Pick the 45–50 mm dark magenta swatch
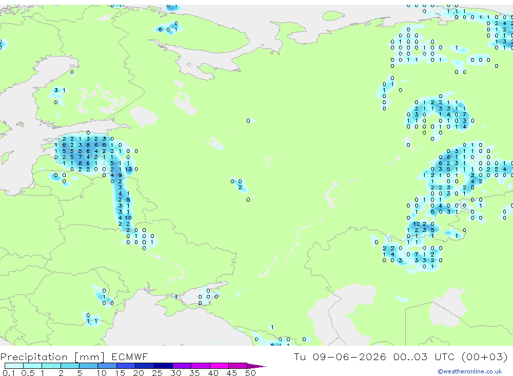This screenshot has height=376, width=513. point(238,366)
